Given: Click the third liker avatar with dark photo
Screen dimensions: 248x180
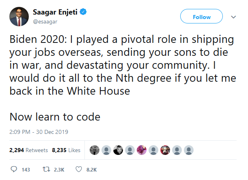Looking at the screenshot, I should click(x=118, y=150).
